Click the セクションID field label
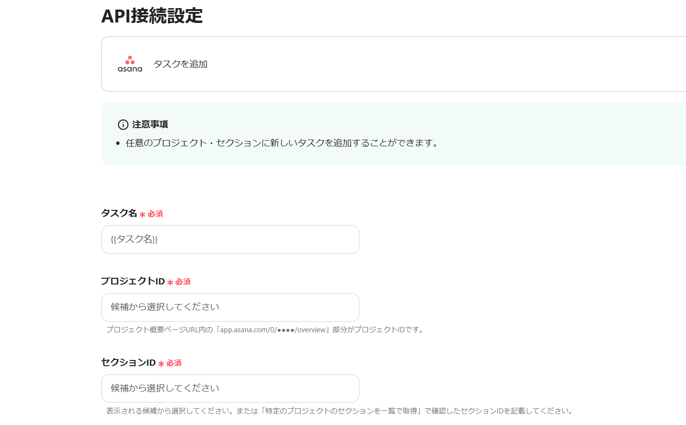The image size is (686, 425). point(128,362)
